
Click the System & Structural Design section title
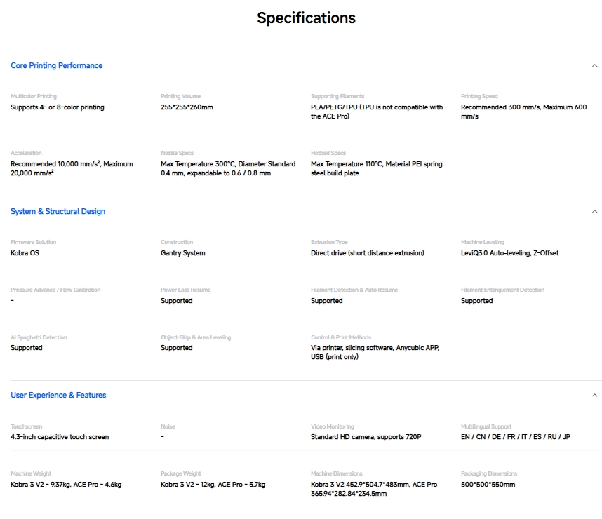58,211
